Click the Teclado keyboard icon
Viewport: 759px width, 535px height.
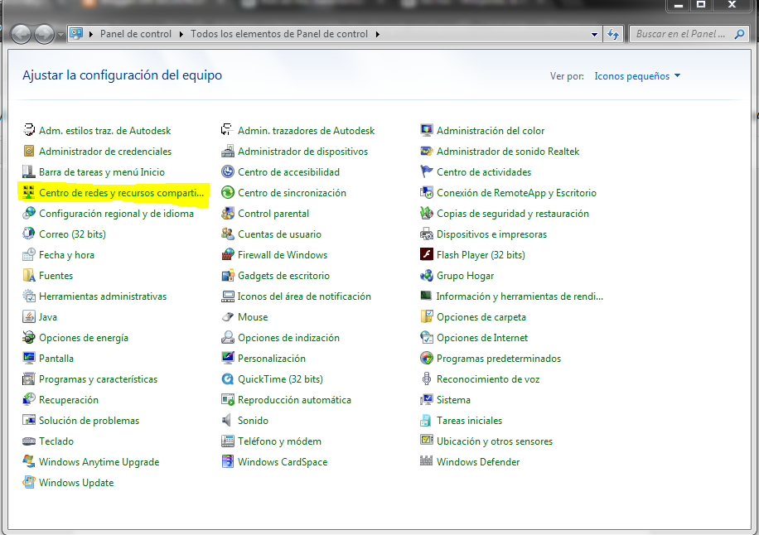click(x=29, y=441)
